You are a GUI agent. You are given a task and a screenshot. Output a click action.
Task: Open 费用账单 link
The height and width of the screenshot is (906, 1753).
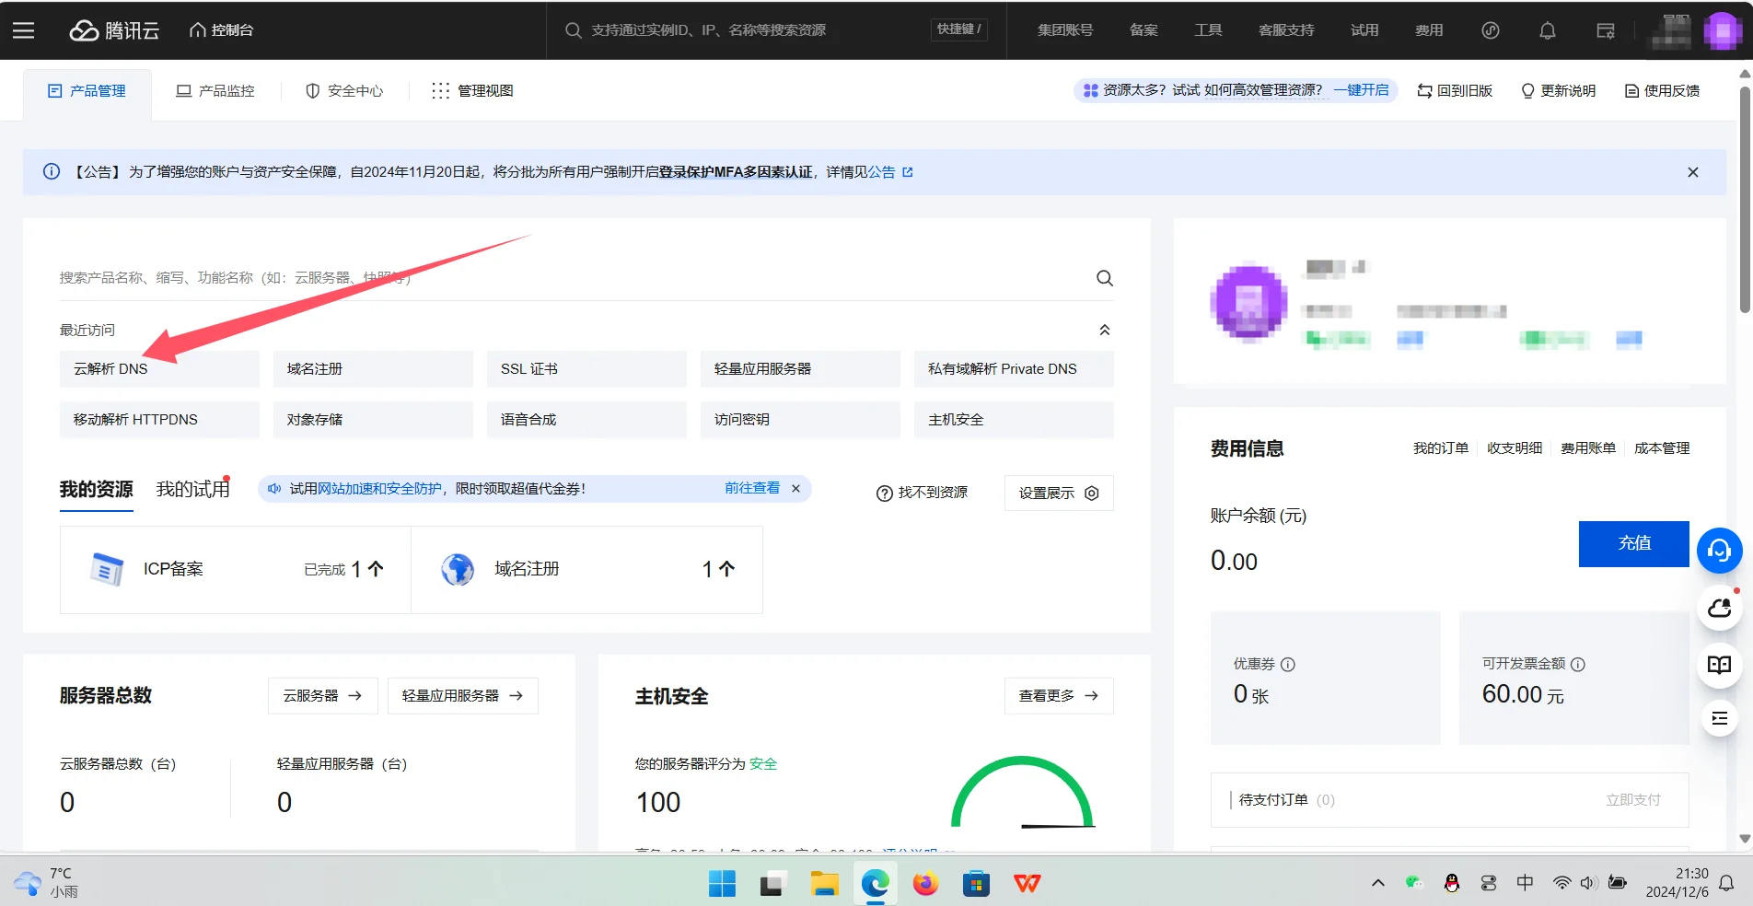[x=1588, y=448]
